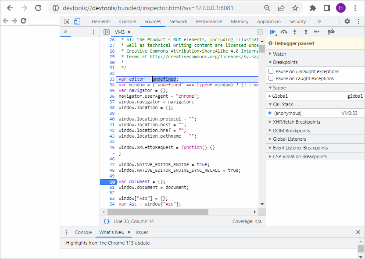Click the Step icon in debugger toolbar
This screenshot has height=259, width=365.
317,32
